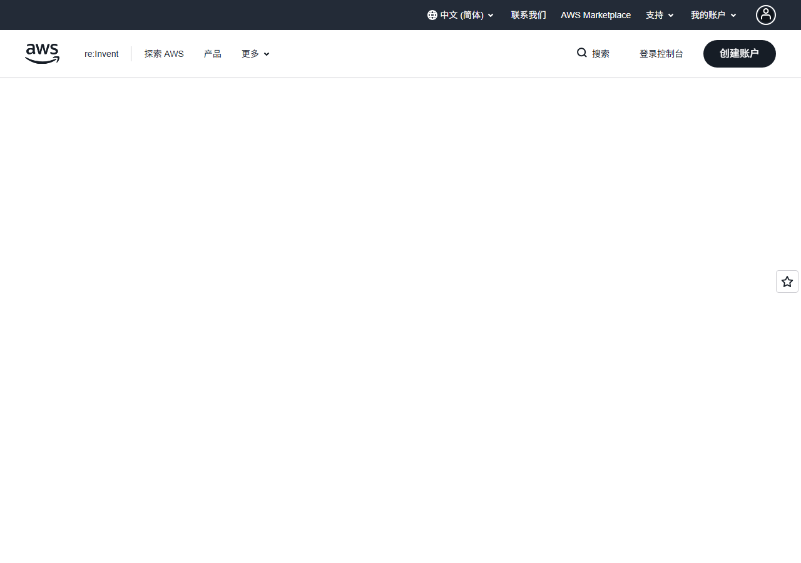Go to AWS Marketplace
This screenshot has width=801, height=563.
[596, 15]
